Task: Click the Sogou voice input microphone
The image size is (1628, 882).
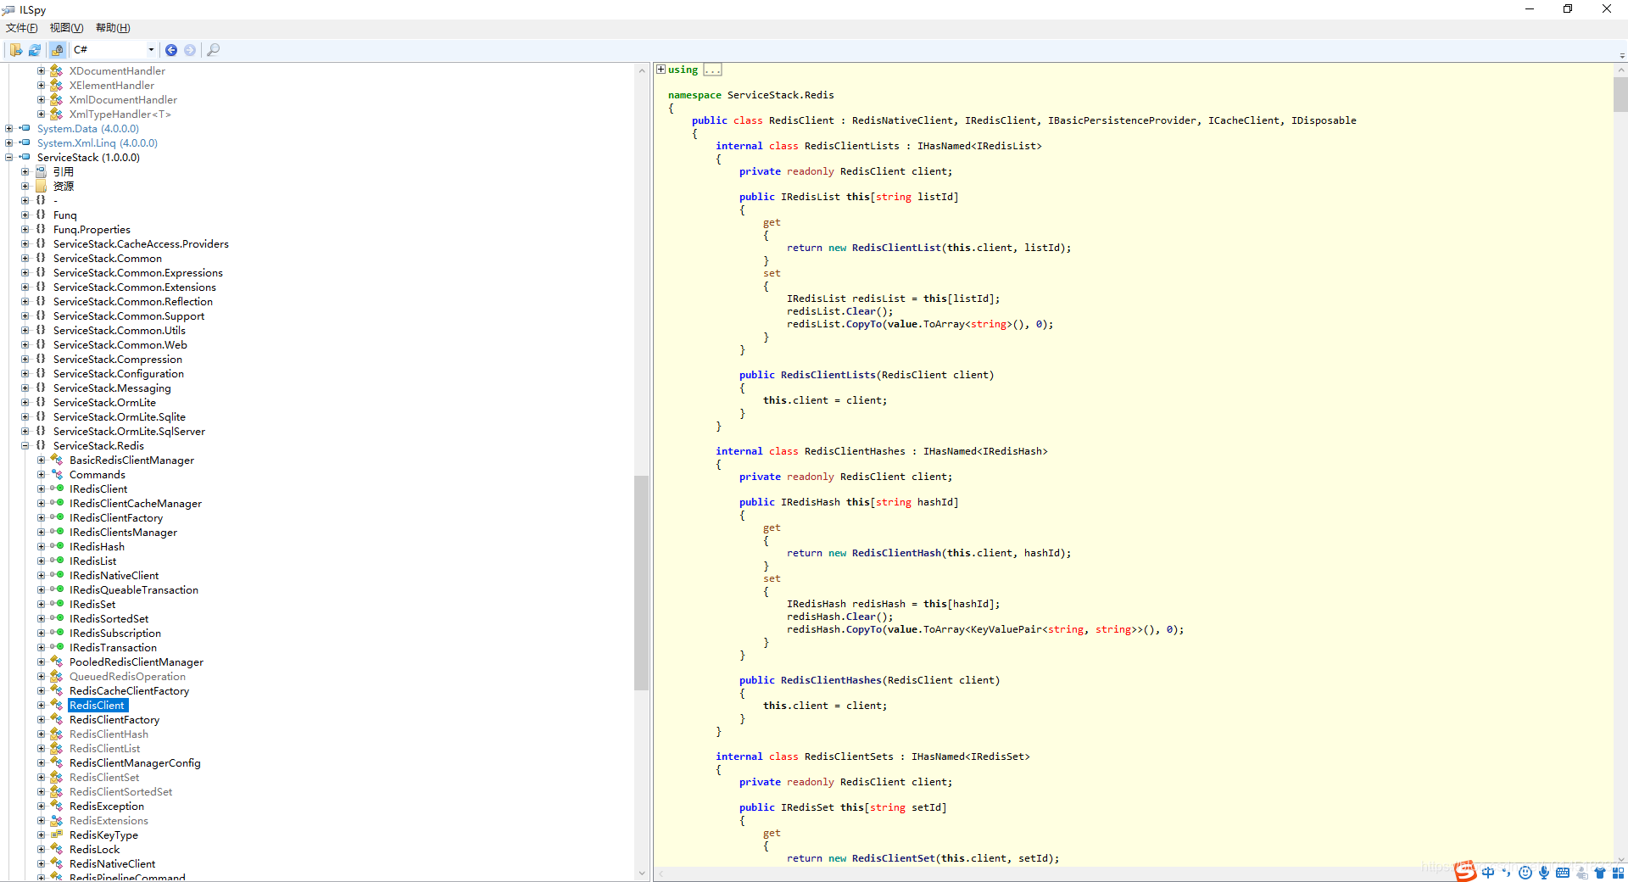Action: (1544, 873)
